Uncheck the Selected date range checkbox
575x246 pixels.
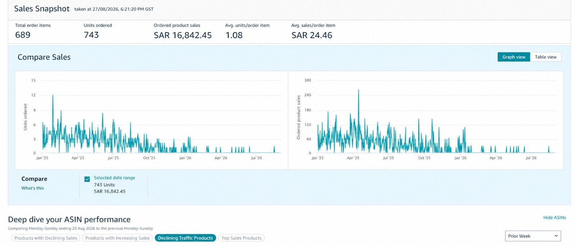coord(87,179)
